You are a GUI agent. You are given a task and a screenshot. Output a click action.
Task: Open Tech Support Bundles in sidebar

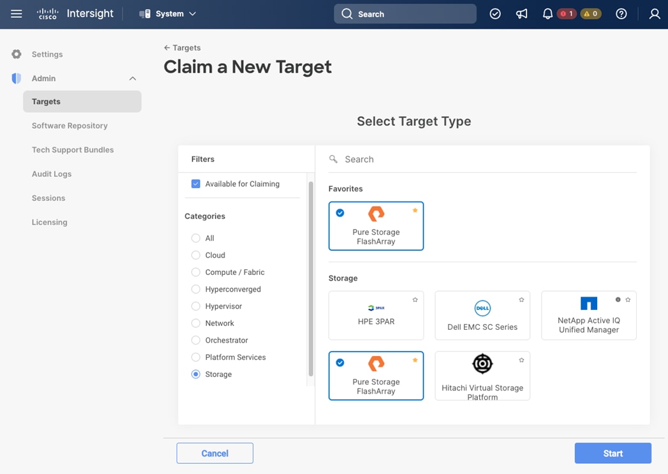click(73, 150)
